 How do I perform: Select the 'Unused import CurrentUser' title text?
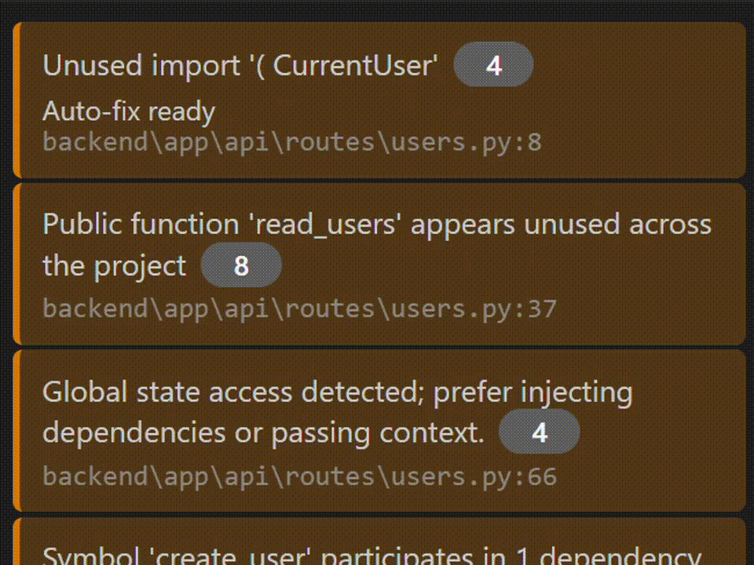(240, 65)
